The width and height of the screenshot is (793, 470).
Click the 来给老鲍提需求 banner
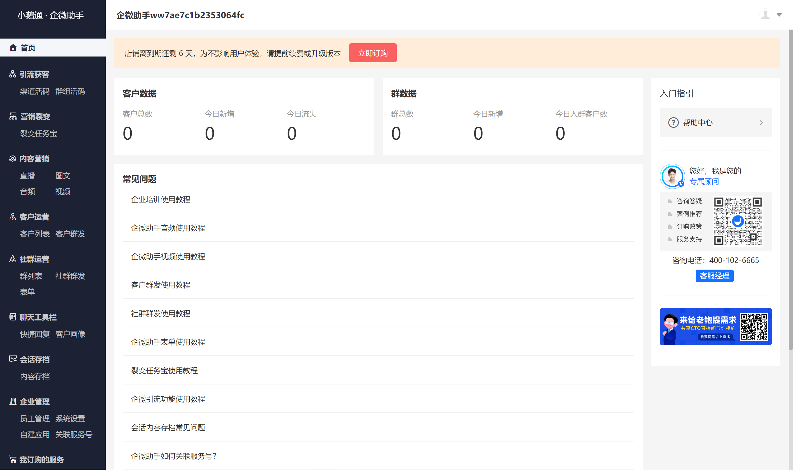(716, 326)
